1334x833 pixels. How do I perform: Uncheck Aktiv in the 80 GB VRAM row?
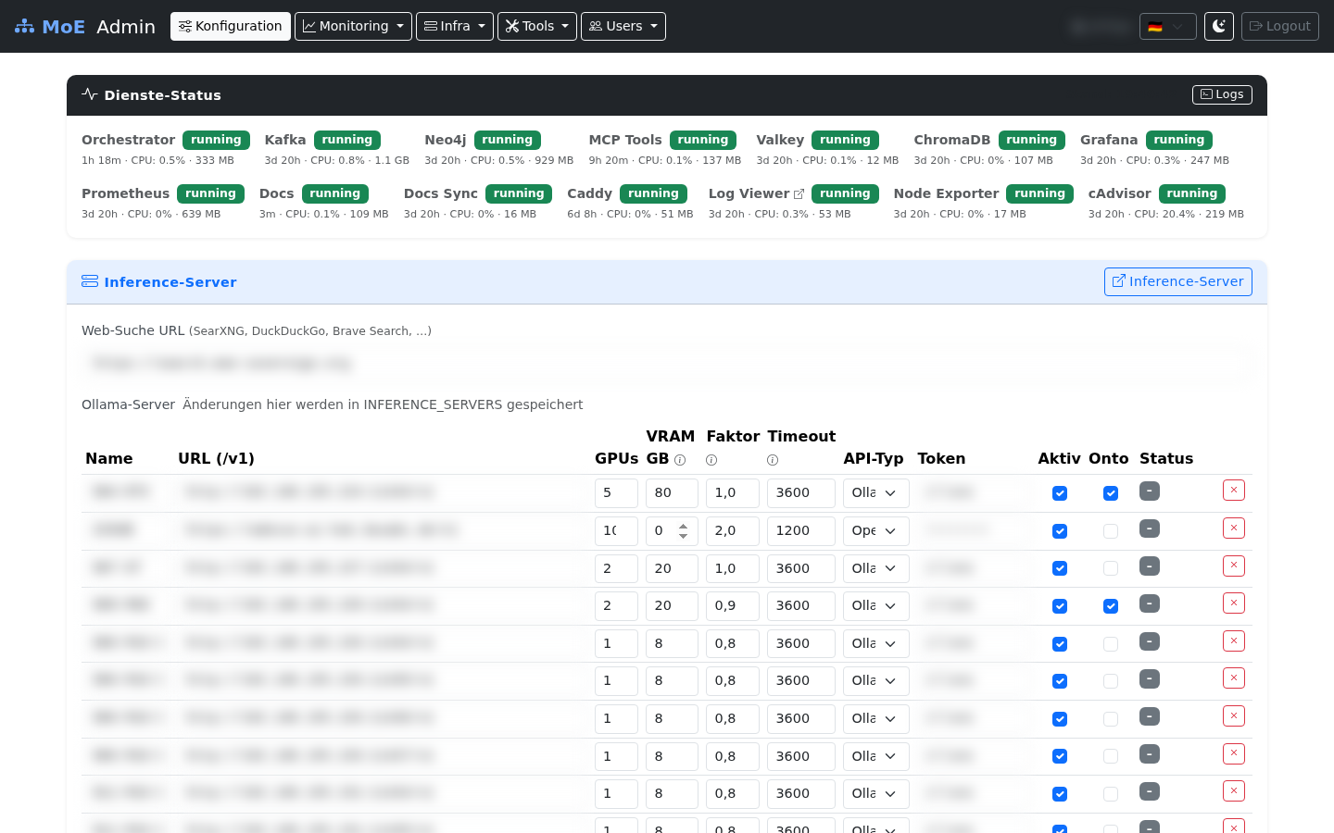[x=1060, y=493]
